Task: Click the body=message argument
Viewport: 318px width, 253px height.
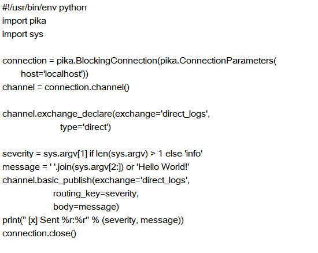Action: click(85, 207)
